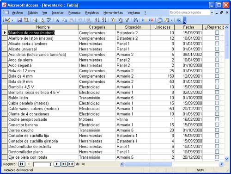Click the file search toolbar icon
The height and width of the screenshot is (174, 231).
[26, 20]
